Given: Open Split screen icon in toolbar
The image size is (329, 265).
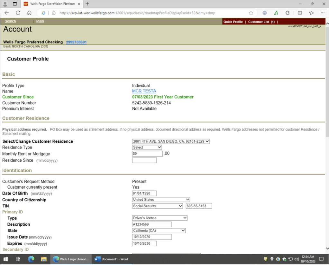Looking at the screenshot, I should [x=300, y=13].
